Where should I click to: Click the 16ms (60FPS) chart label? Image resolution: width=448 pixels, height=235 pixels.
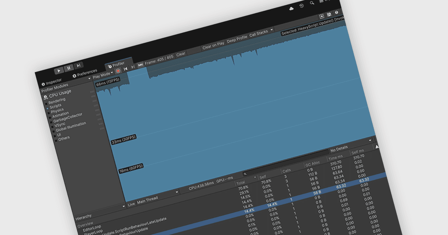coord(131,169)
